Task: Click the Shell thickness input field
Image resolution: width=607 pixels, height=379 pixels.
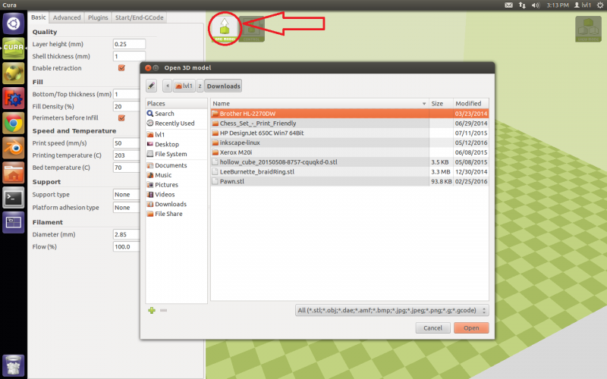Action: pos(129,56)
